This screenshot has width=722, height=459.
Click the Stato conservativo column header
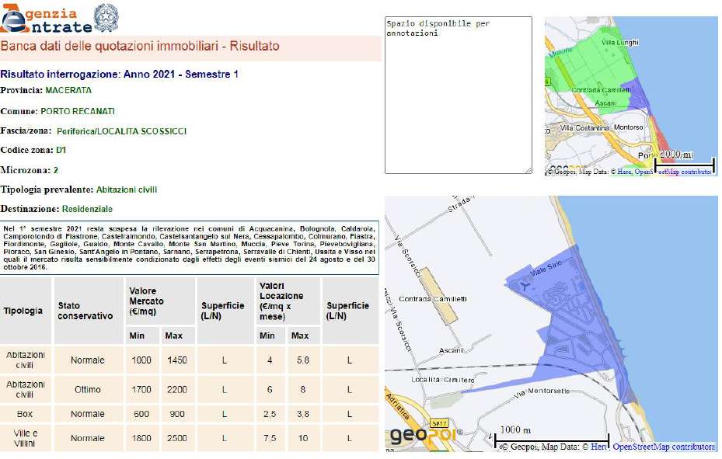point(85,311)
